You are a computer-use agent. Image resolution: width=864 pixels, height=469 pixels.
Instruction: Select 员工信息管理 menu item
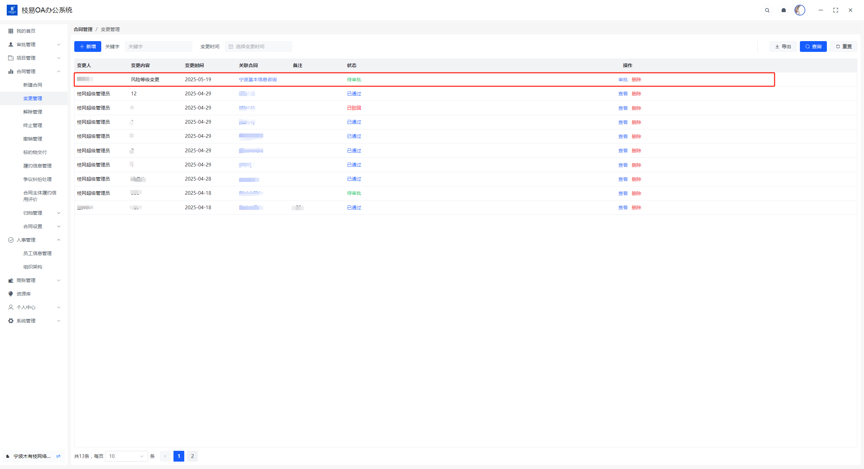[37, 253]
